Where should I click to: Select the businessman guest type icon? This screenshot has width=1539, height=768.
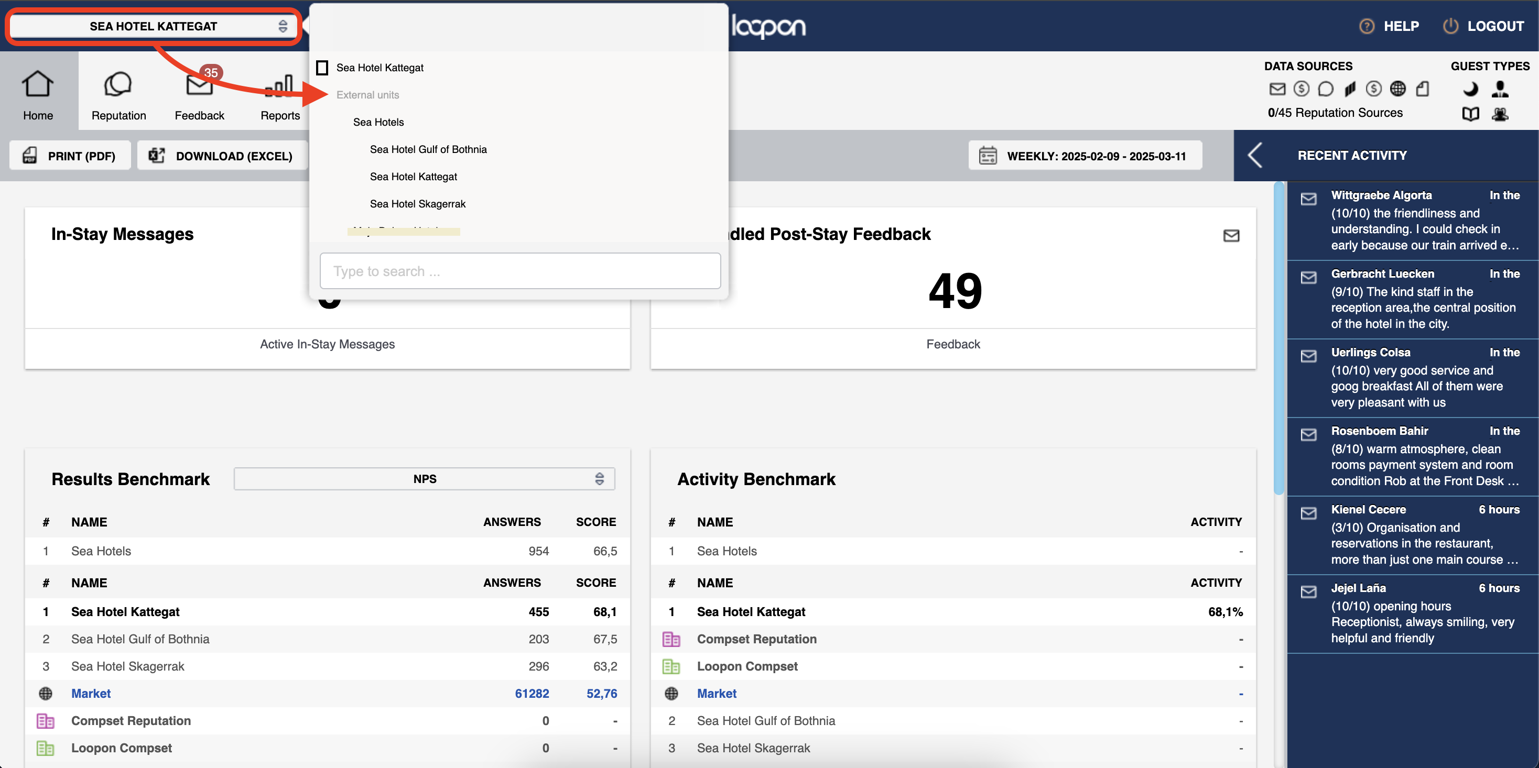pos(1500,89)
